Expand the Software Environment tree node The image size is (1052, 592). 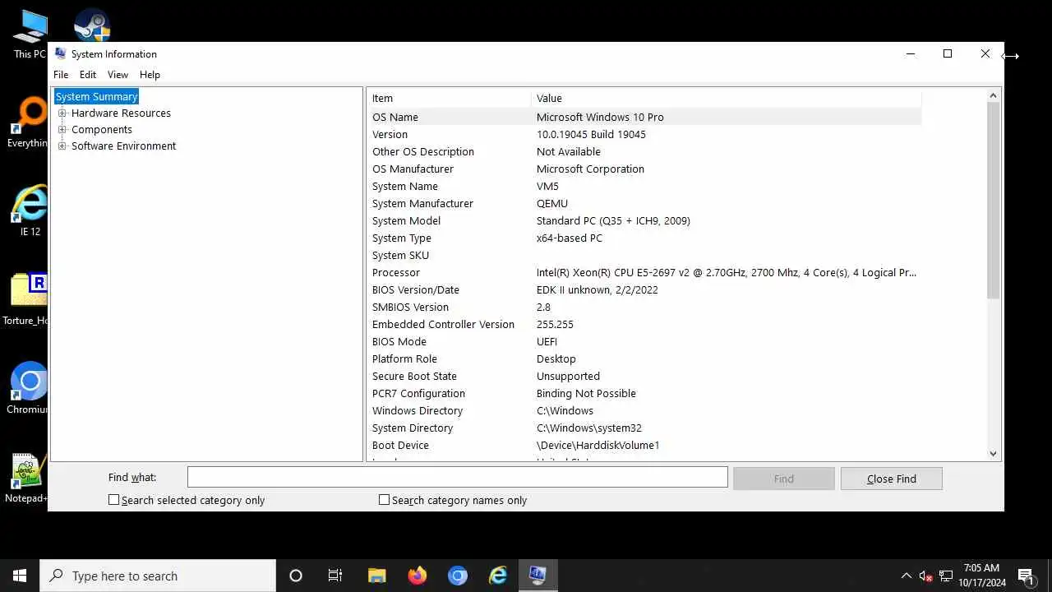point(62,146)
